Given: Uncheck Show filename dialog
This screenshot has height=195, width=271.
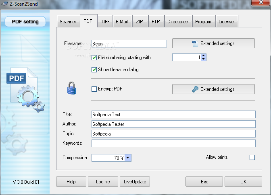Looking at the screenshot, I should (x=94, y=70).
